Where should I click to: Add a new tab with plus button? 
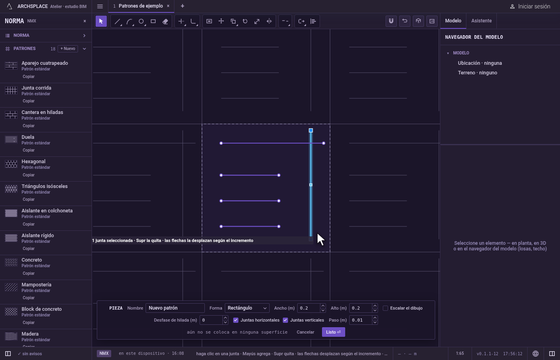(x=182, y=6)
